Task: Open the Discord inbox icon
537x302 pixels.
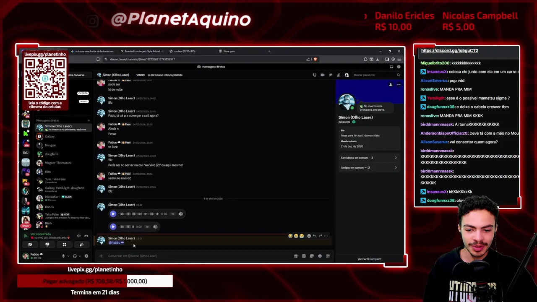Action: pyautogui.click(x=391, y=67)
